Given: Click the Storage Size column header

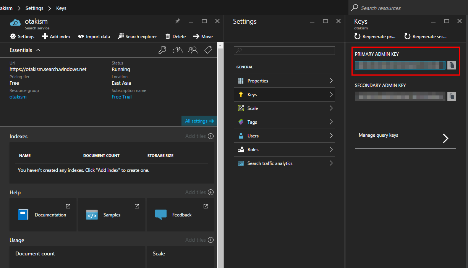Looking at the screenshot, I should pos(160,156).
